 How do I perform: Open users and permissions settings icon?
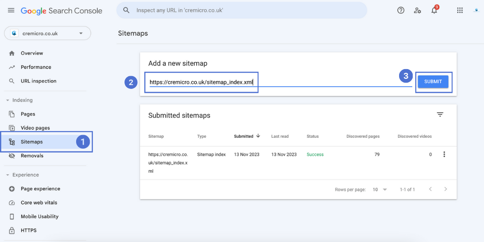(417, 11)
